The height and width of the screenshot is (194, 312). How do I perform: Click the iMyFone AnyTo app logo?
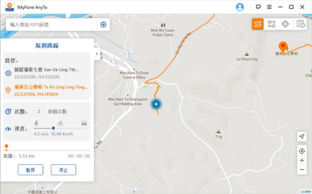point(10,7)
